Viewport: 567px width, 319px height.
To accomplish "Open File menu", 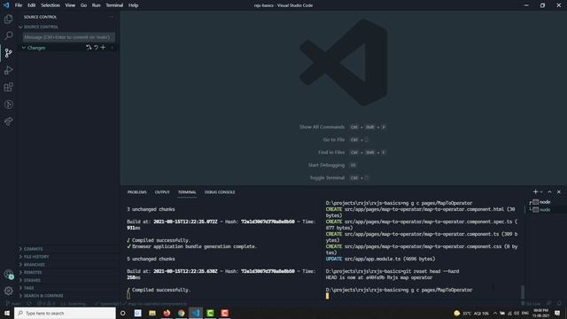I will [19, 5].
